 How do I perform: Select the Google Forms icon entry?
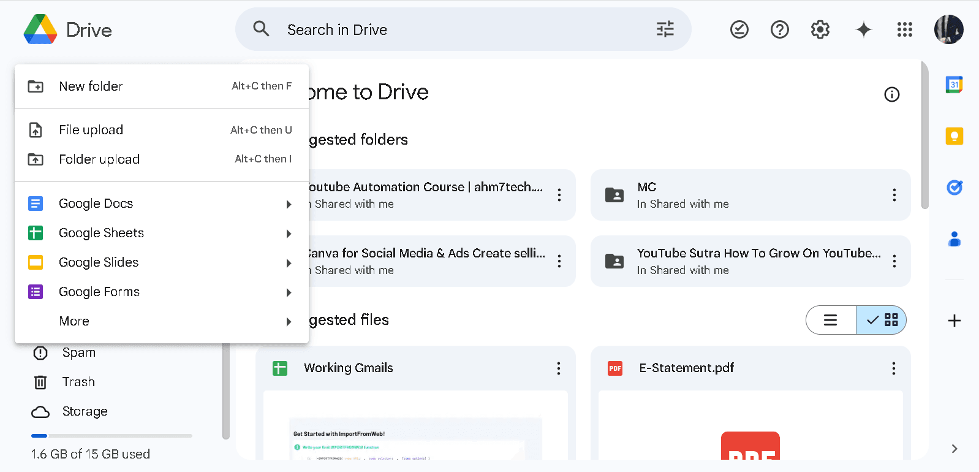[x=36, y=292]
